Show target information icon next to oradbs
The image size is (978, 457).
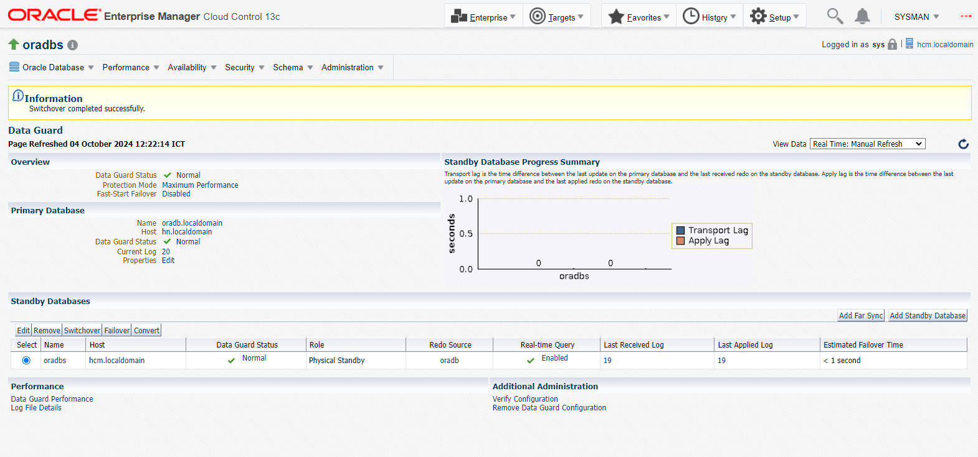click(72, 45)
